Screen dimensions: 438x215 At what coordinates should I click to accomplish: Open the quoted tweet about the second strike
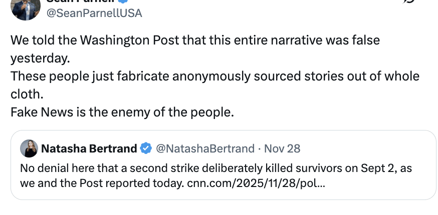pyautogui.click(x=200, y=168)
